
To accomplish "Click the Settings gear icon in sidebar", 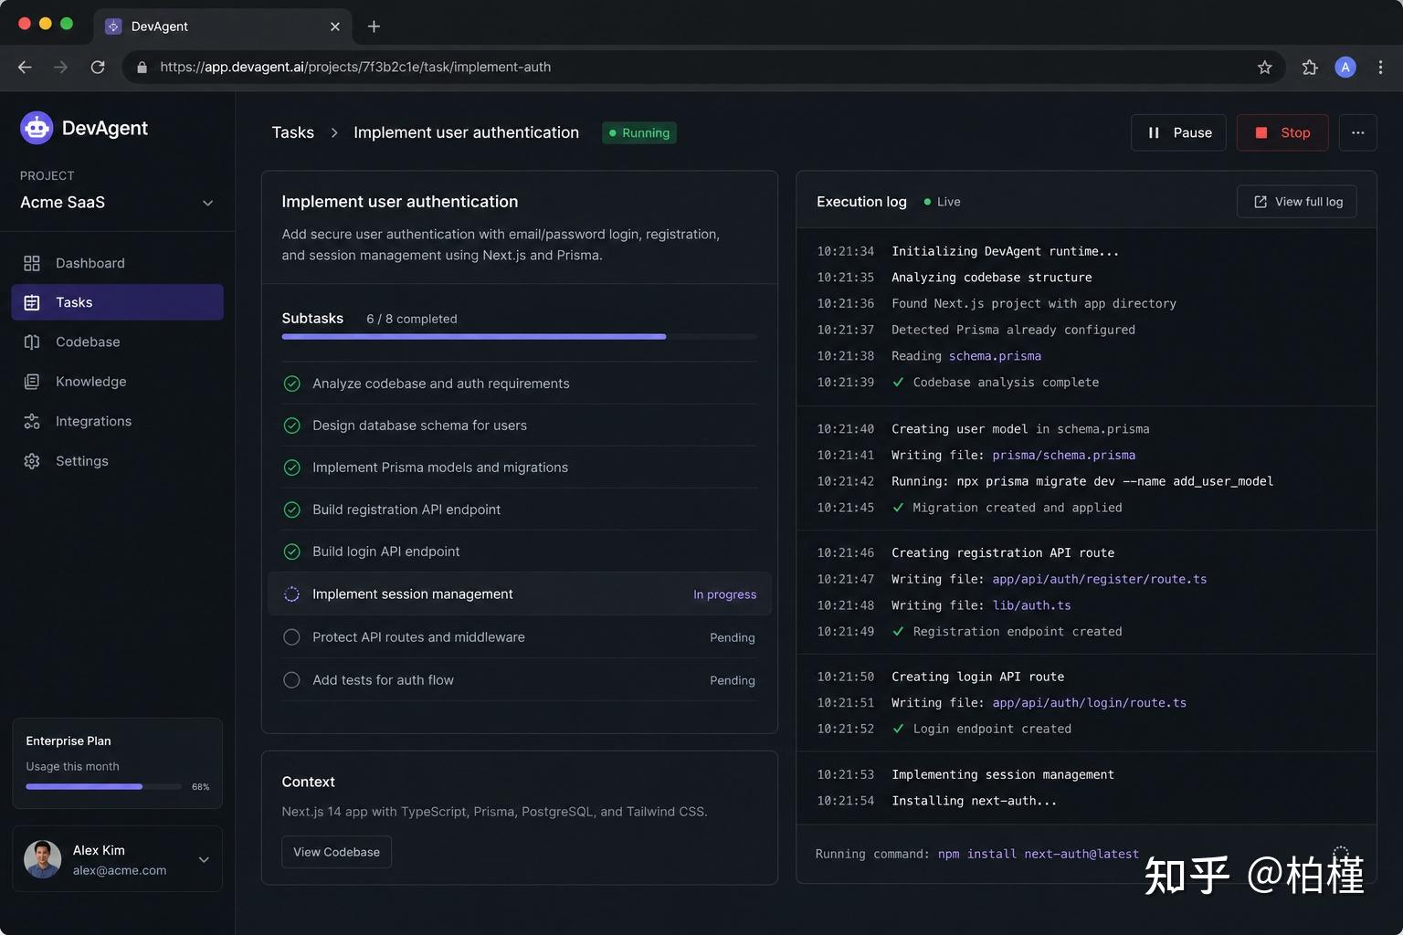I will tap(32, 461).
